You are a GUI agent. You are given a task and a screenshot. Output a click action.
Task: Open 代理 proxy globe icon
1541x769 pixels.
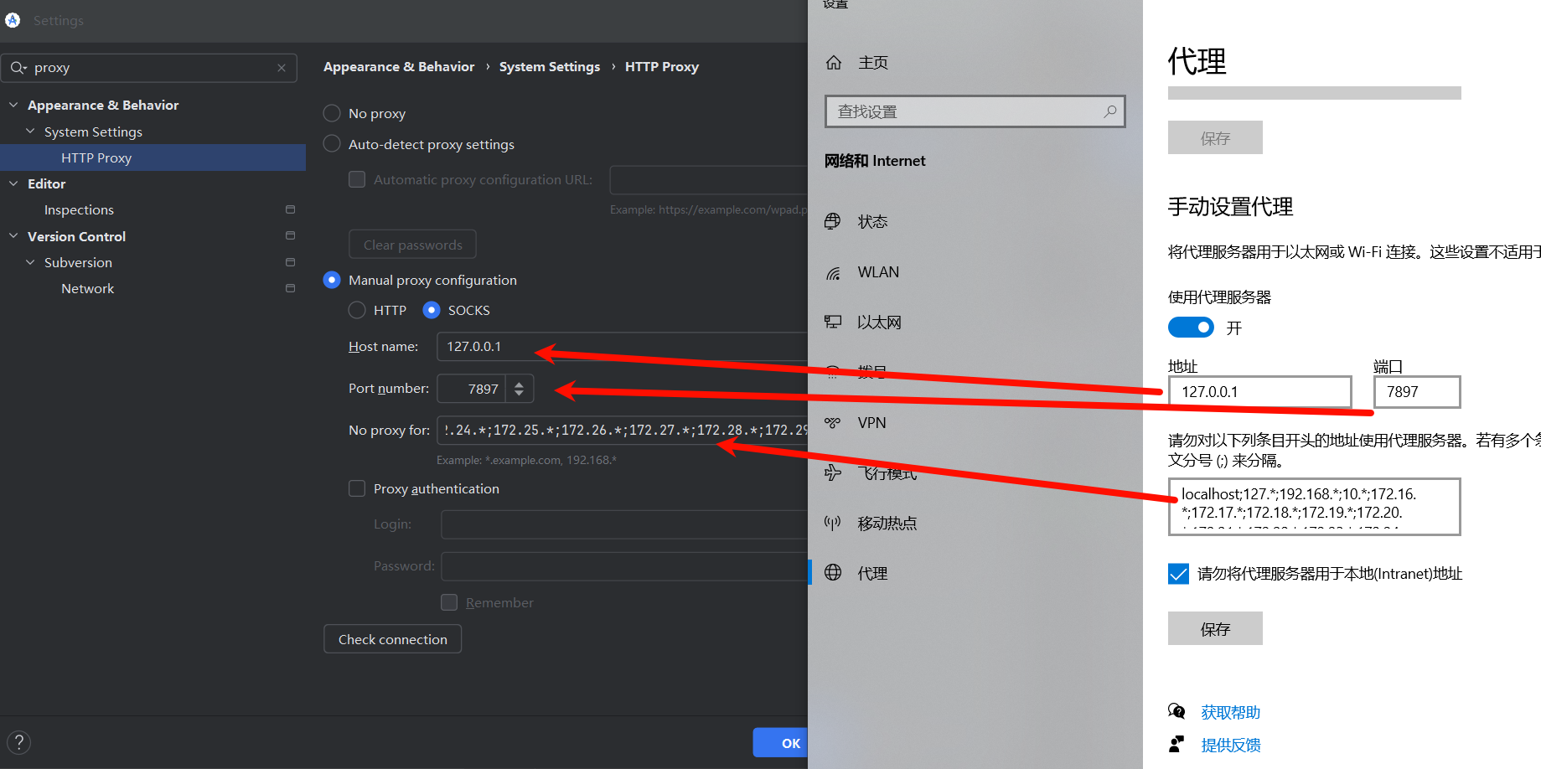coord(833,573)
